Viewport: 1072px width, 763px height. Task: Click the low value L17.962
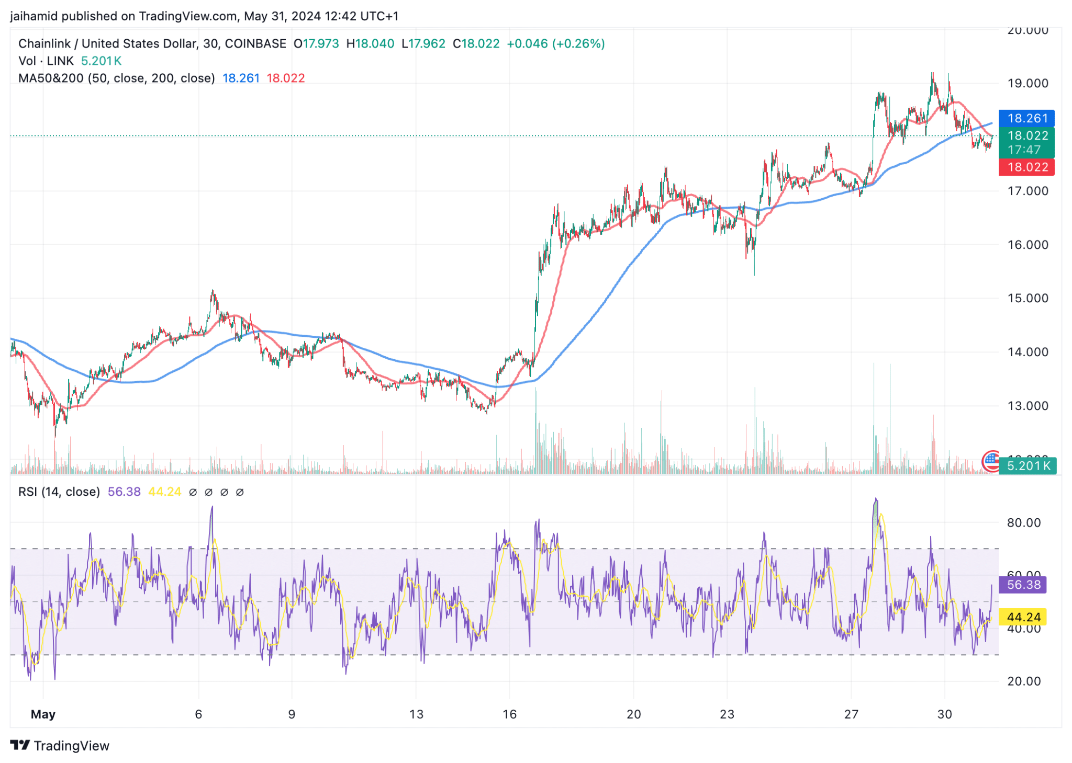423,43
